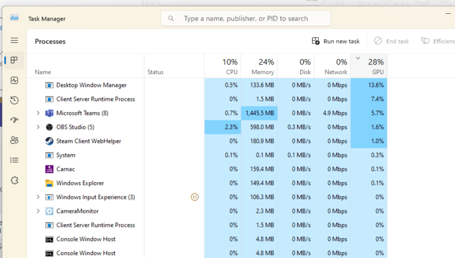Minimize the Task Manager window
This screenshot has width=455, height=258.
[448, 13]
